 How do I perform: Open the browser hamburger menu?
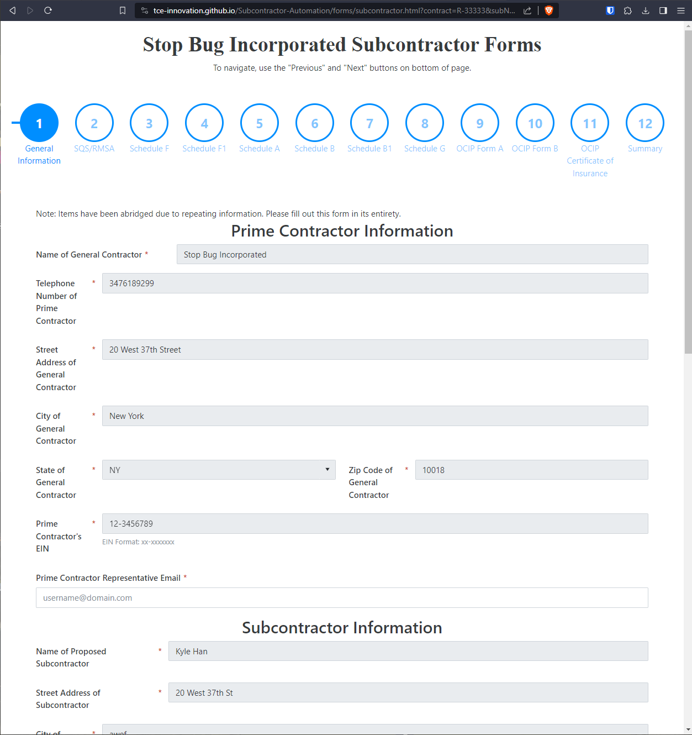point(681,11)
